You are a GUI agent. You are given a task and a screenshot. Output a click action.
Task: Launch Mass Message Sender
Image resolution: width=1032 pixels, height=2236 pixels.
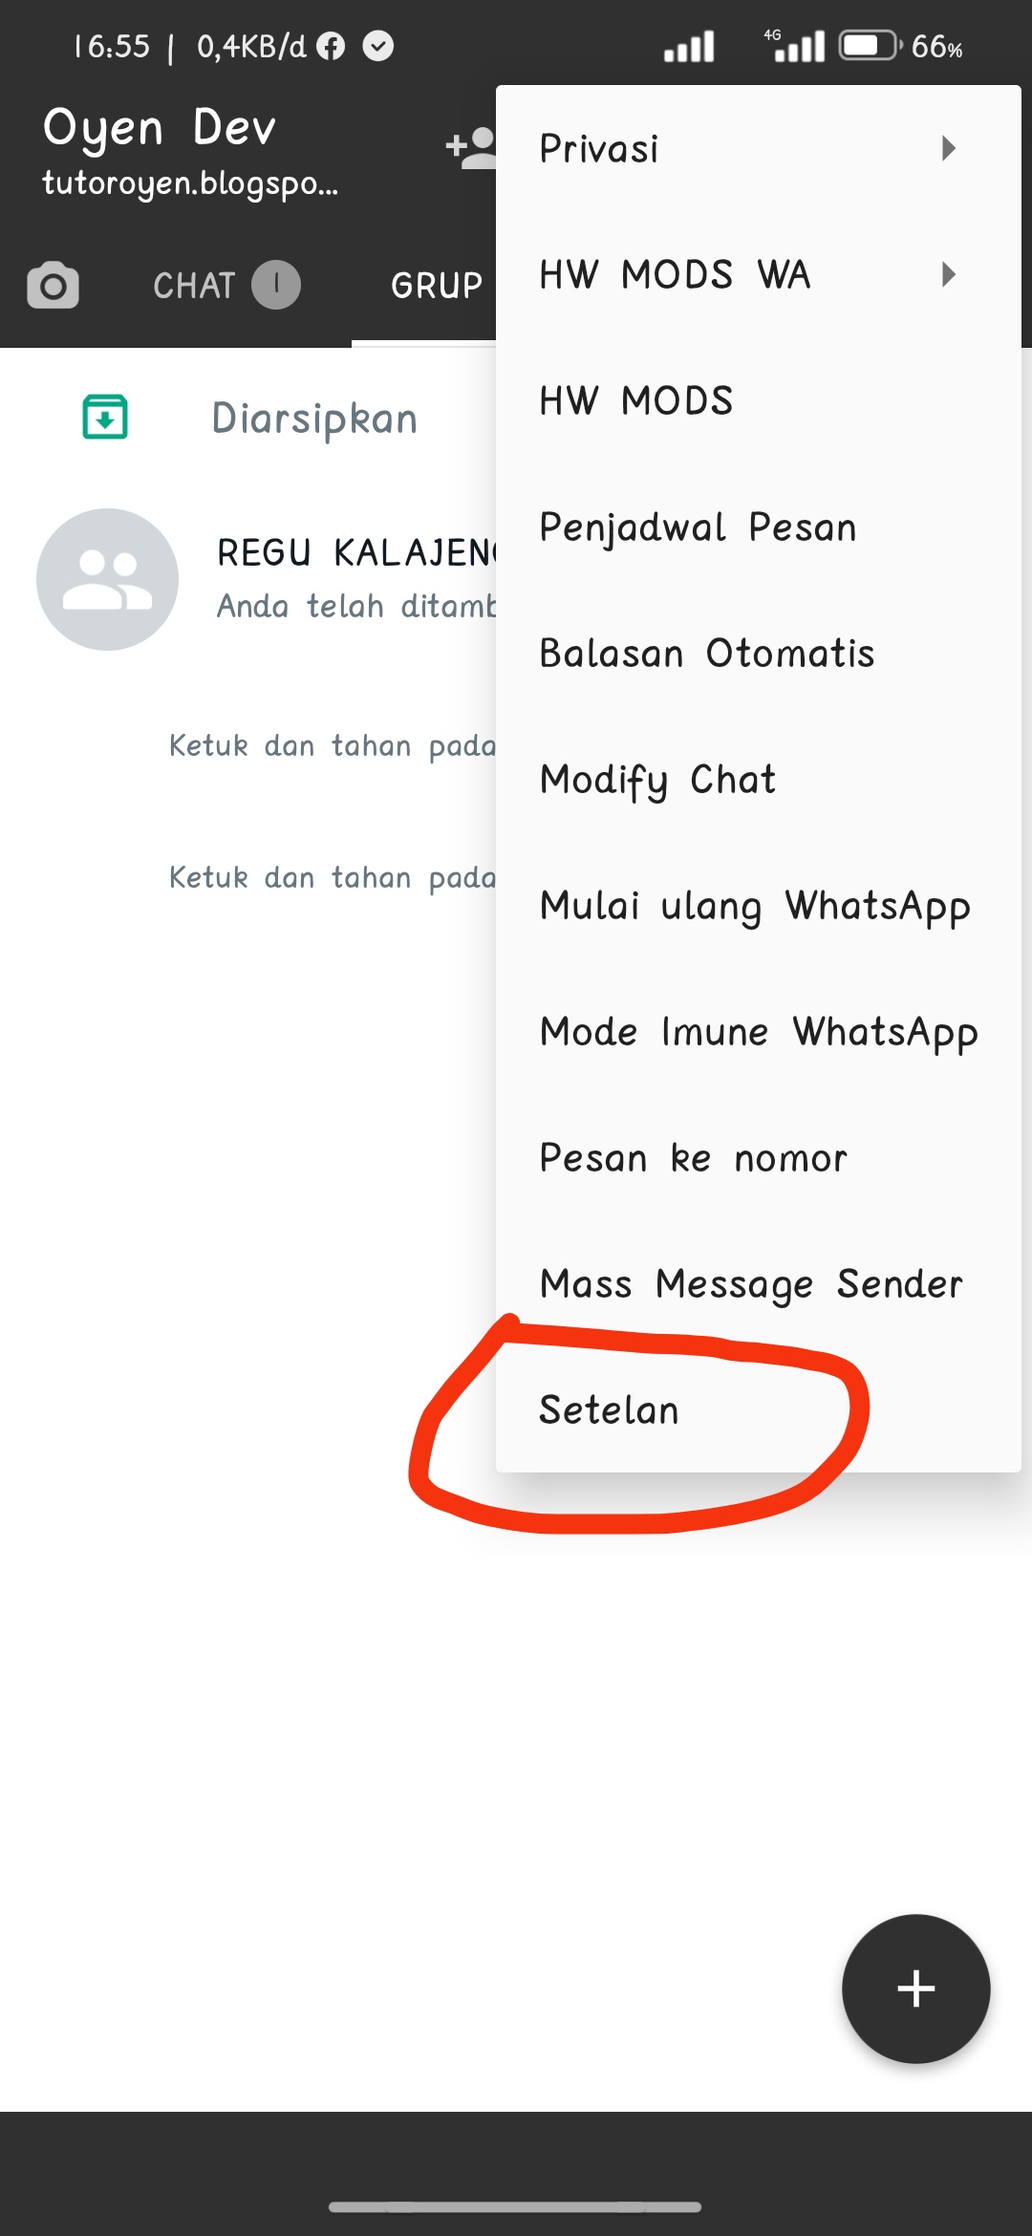(x=751, y=1284)
